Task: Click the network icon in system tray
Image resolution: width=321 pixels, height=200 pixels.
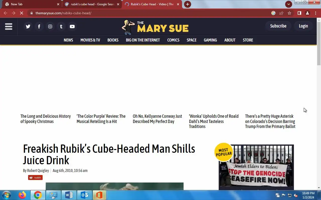Action: pyautogui.click(x=290, y=195)
